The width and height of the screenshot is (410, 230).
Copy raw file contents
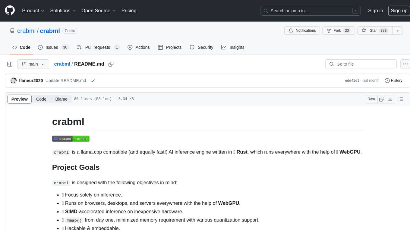(x=382, y=99)
